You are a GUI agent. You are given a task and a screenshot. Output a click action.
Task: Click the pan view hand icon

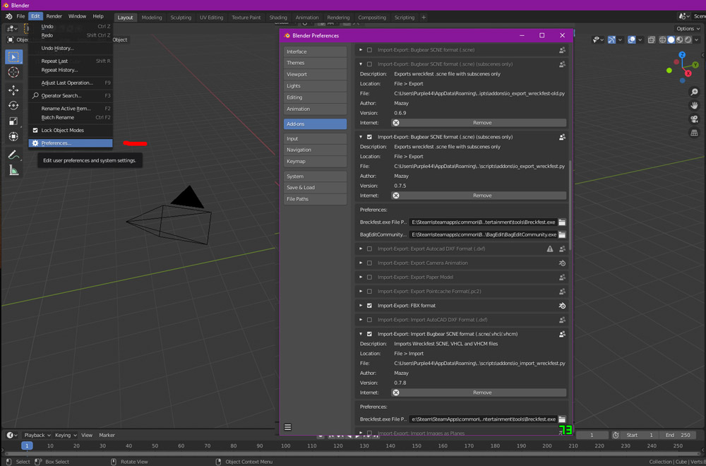[694, 105]
